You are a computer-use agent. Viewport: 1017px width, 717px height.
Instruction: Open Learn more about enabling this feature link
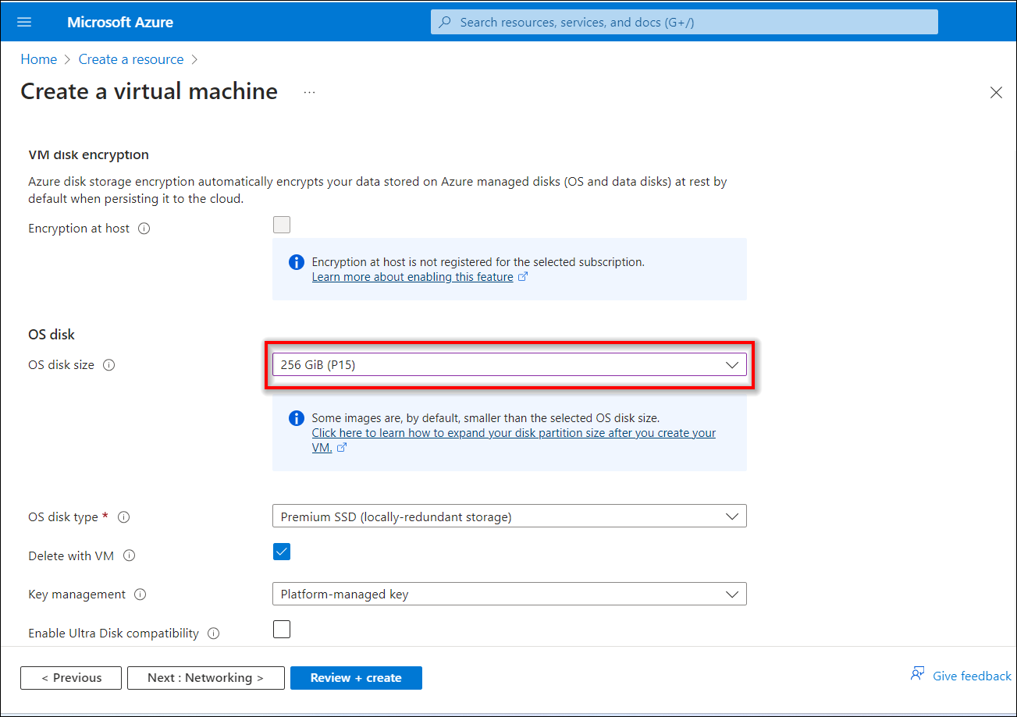[413, 277]
